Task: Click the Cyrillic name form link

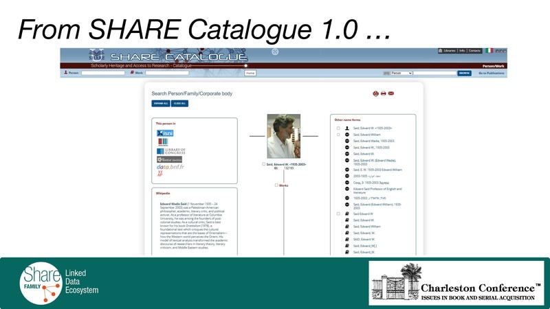Action: pyautogui.click(x=371, y=183)
